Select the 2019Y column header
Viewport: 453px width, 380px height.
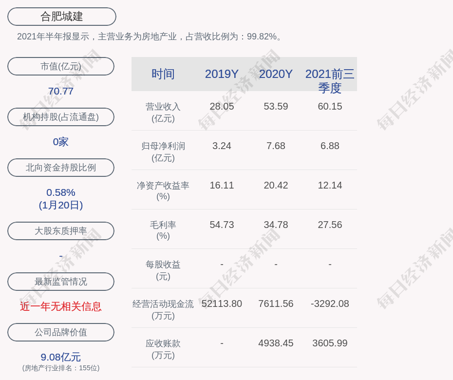[222, 74]
